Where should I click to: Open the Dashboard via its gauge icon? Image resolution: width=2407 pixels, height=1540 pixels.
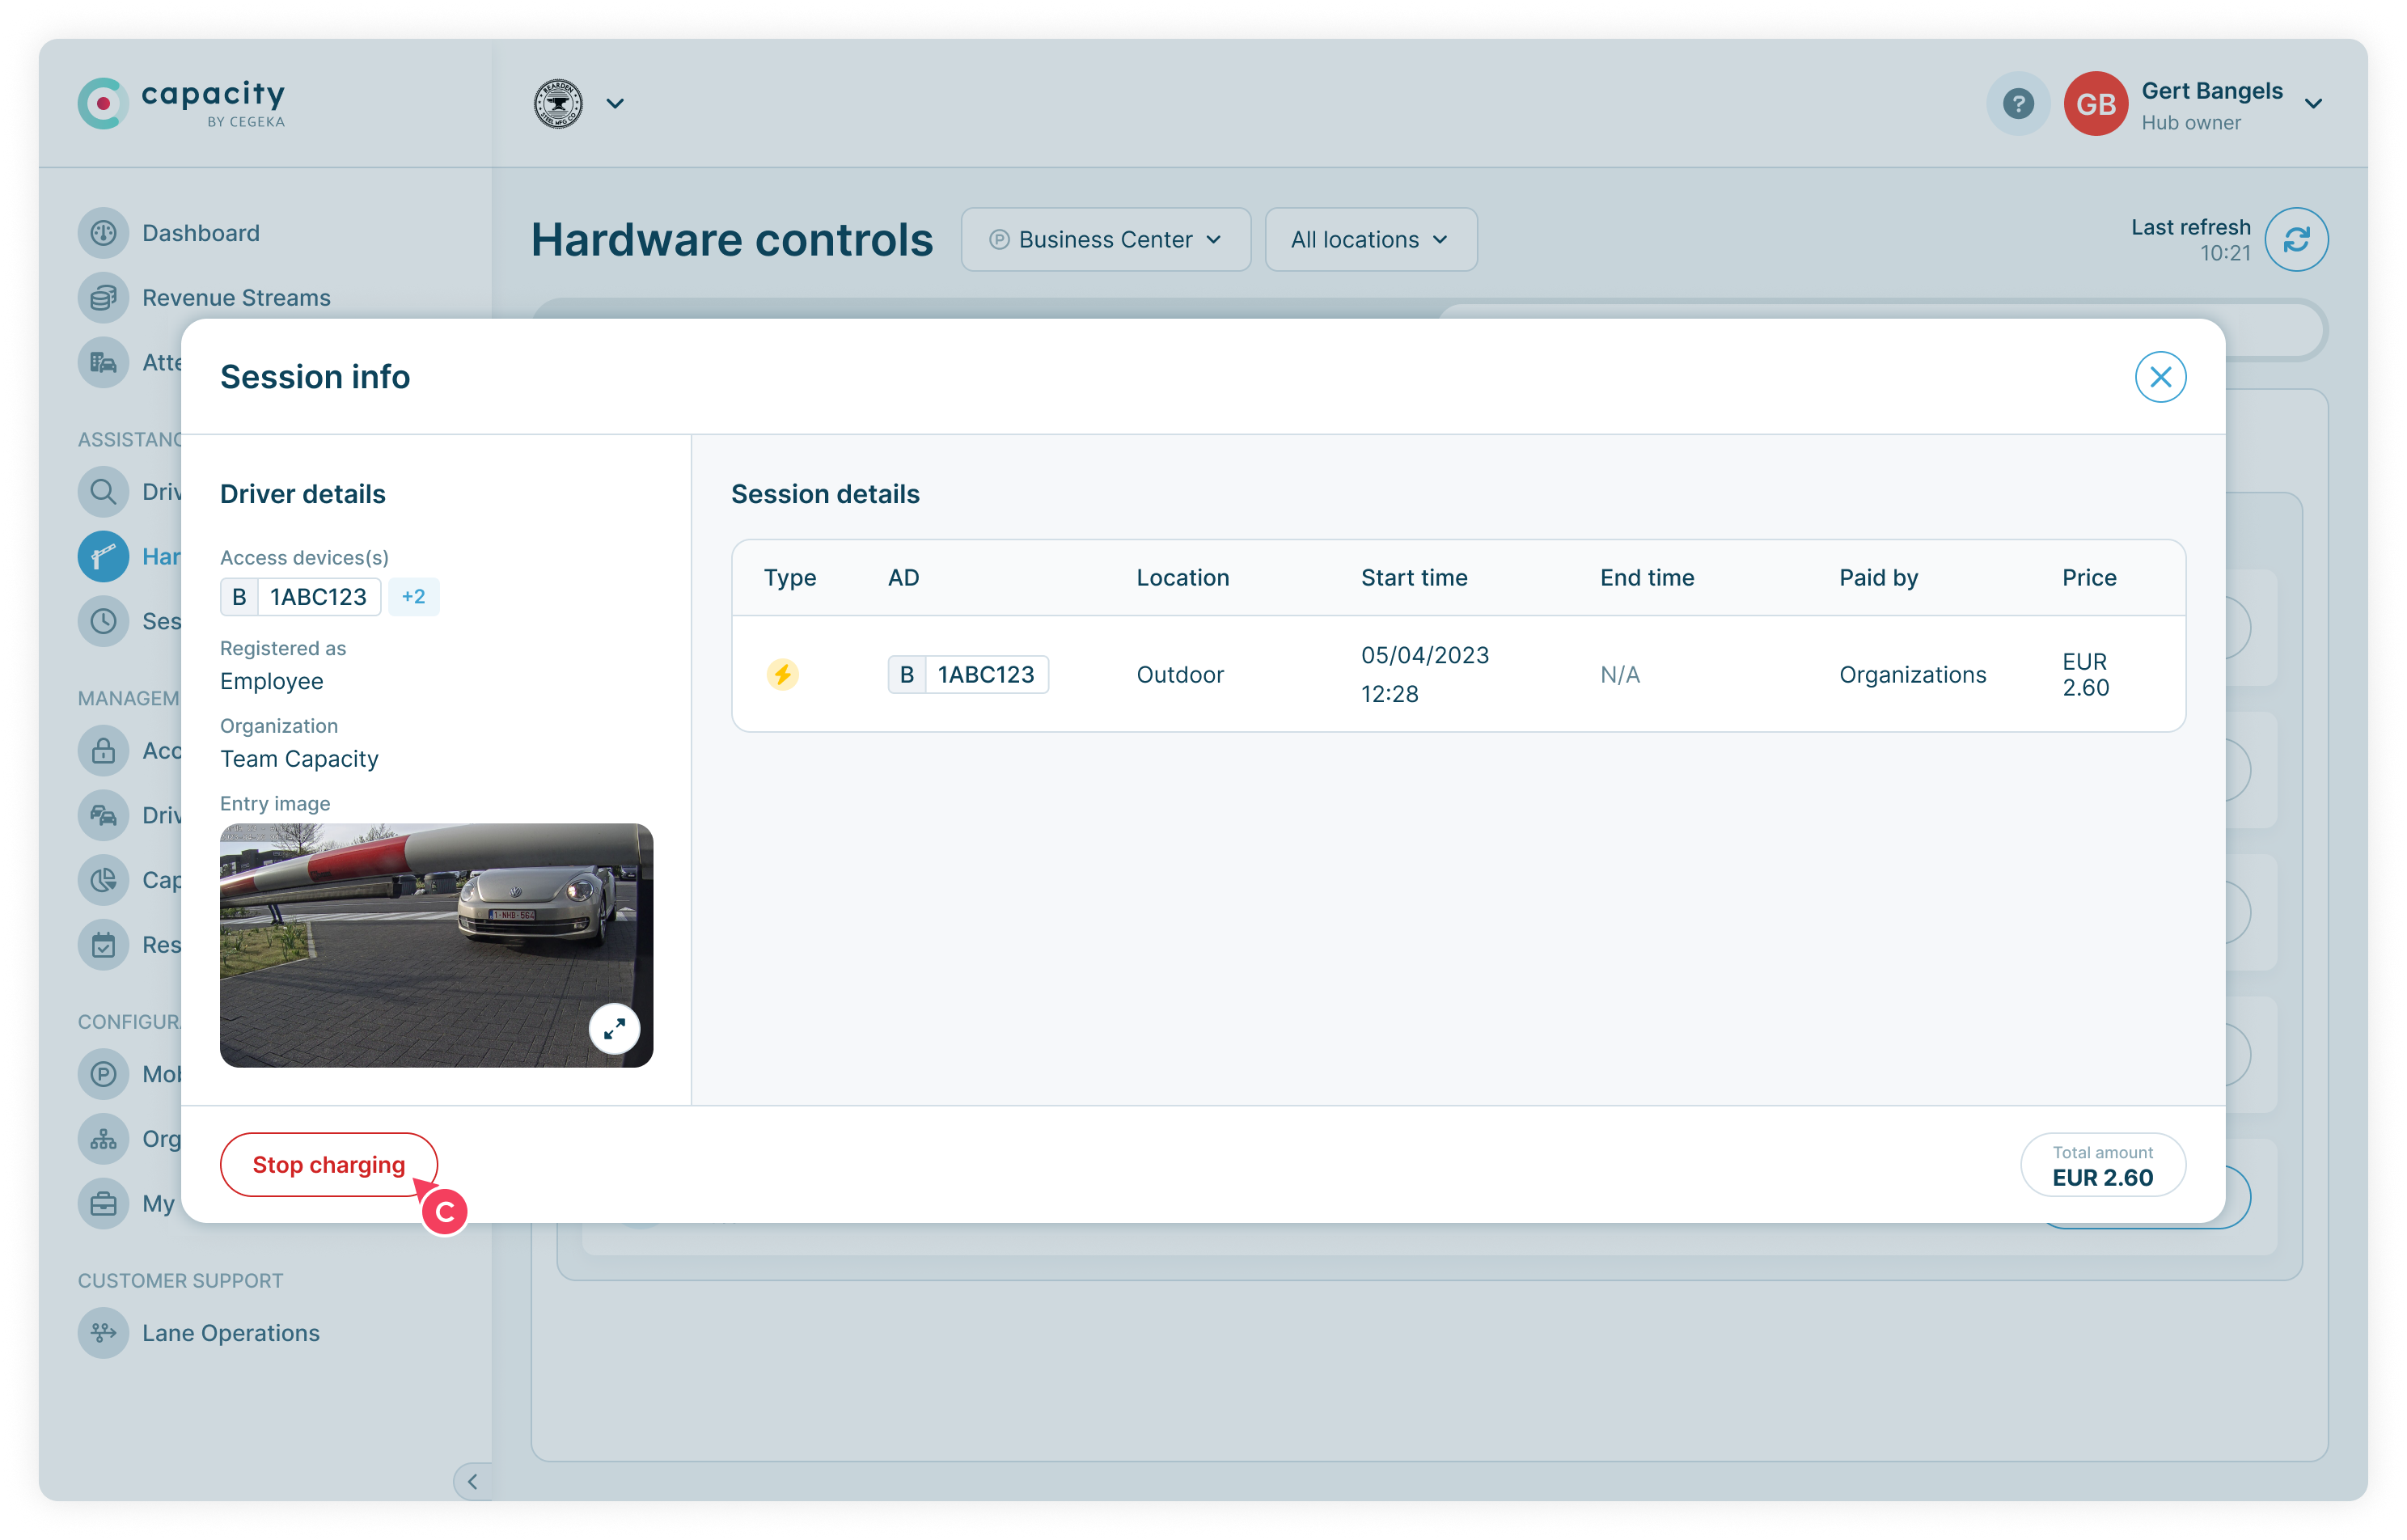pyautogui.click(x=103, y=232)
